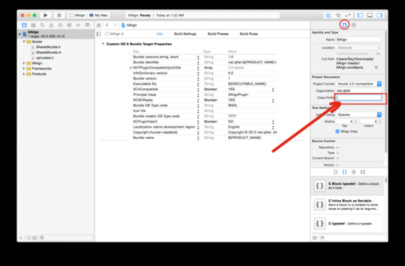This screenshot has height=266, width=405.
Task: Toggle the Navigator pane visibility
Action: [x=360, y=15]
